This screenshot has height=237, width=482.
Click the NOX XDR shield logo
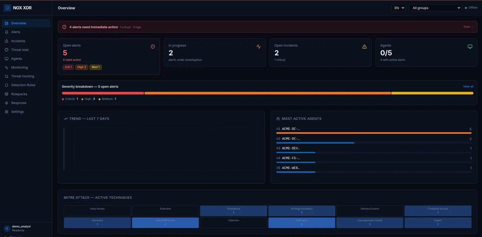click(x=7, y=8)
